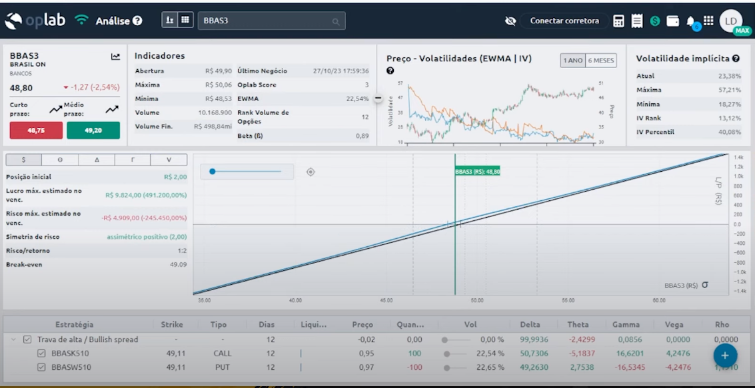This screenshot has height=388, width=755.
Task: Collapse the Trava de alta strategy row
Action: click(x=13, y=339)
